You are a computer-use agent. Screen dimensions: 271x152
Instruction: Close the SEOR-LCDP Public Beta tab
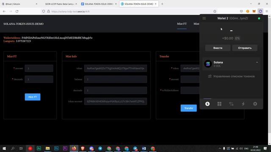click(76, 4)
